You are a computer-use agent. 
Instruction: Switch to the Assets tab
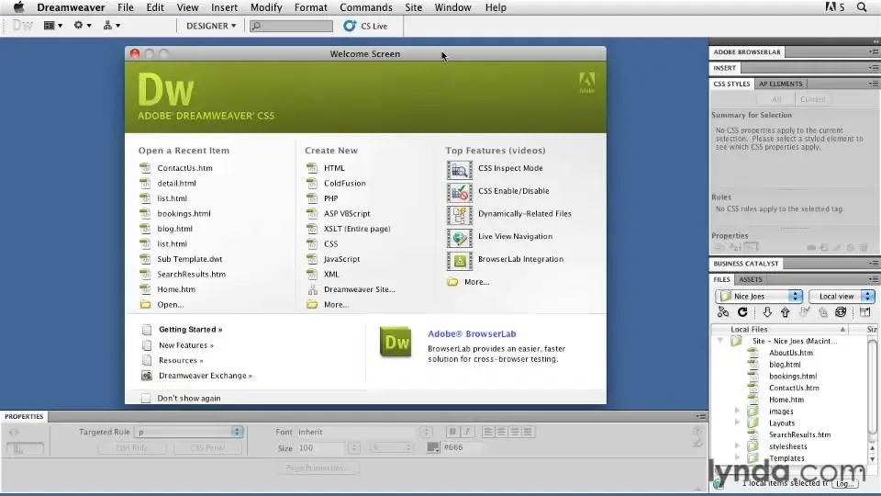click(750, 279)
